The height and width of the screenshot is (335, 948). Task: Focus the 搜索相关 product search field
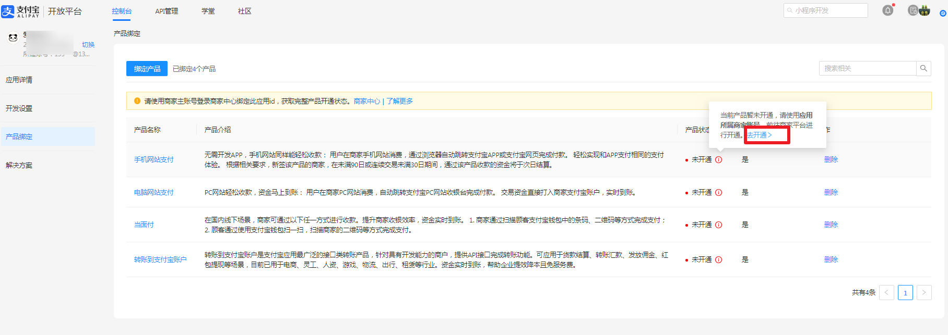point(868,68)
